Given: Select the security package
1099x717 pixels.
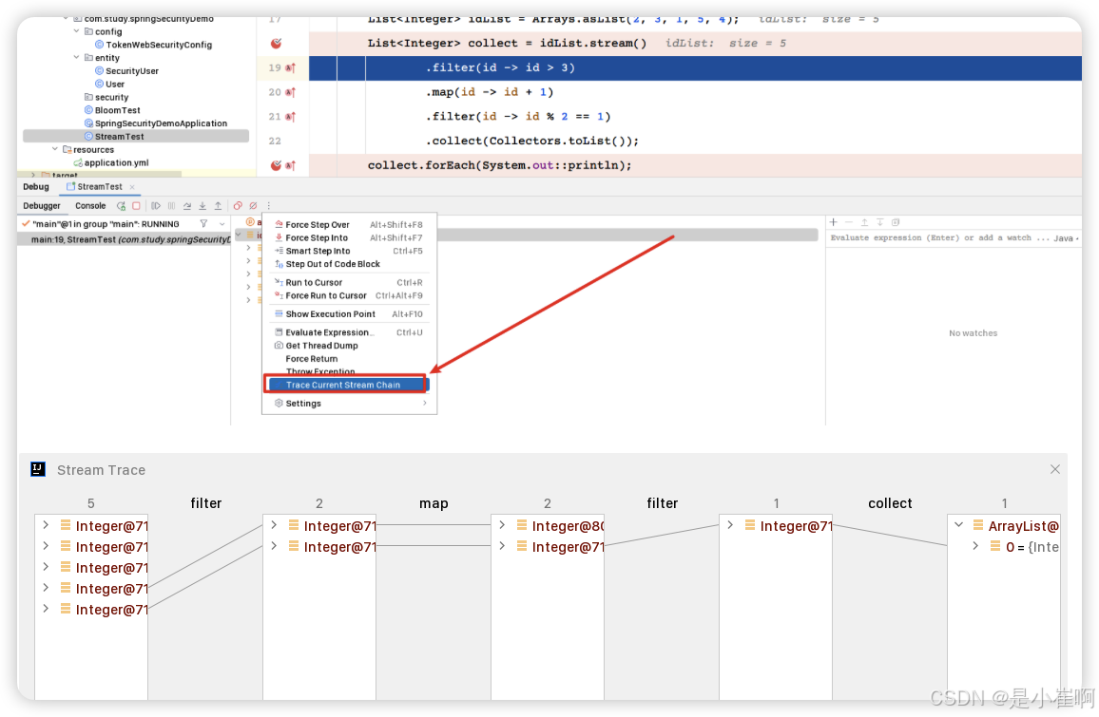Looking at the screenshot, I should 106,97.
